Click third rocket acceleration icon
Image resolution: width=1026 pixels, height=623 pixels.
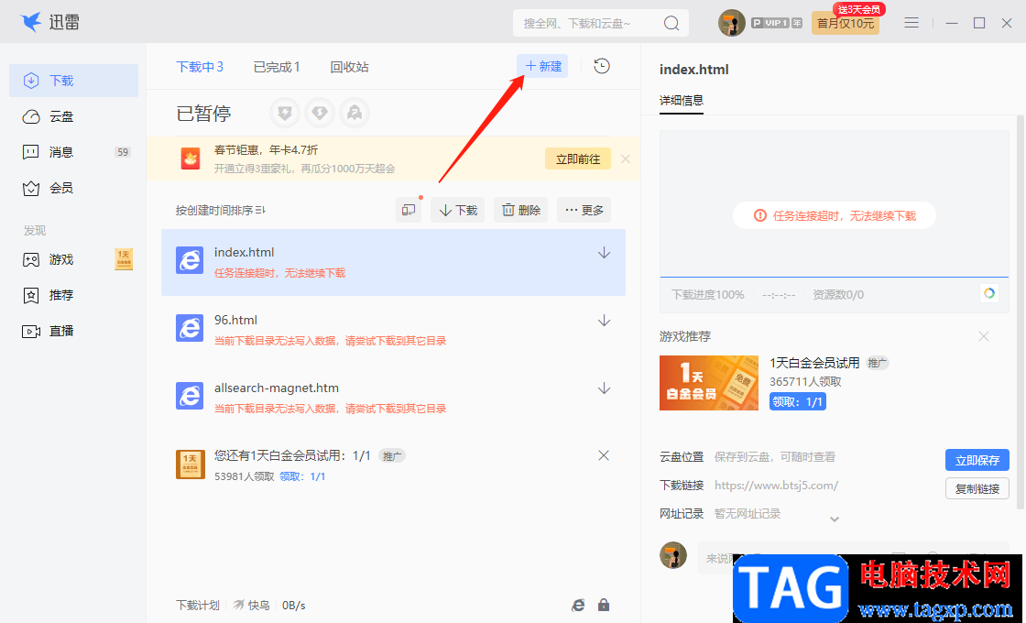[x=354, y=114]
